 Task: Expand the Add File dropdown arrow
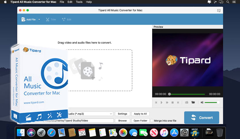(x=39, y=20)
